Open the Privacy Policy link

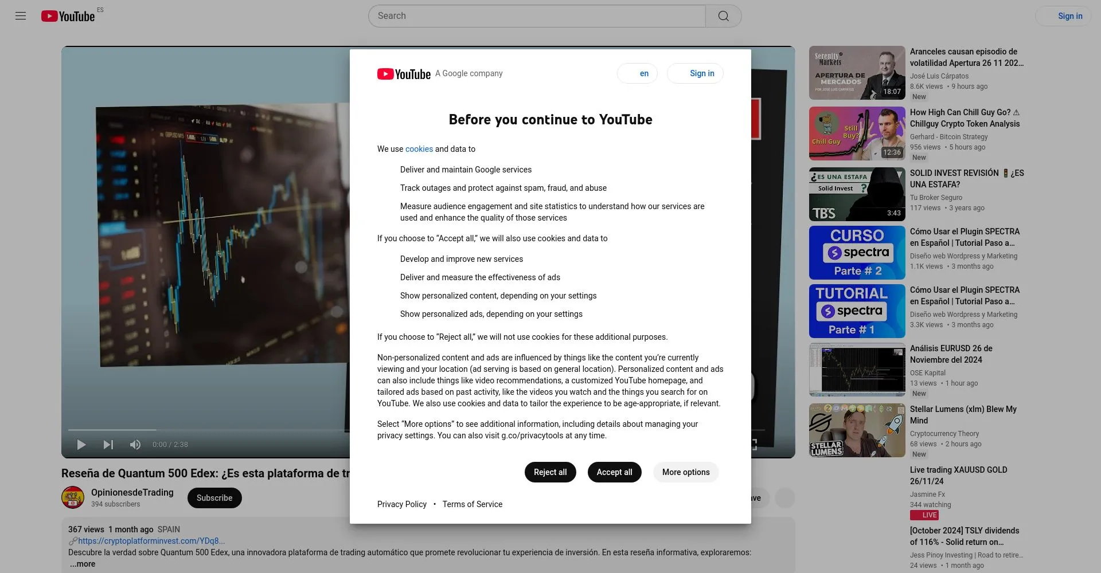[x=402, y=504]
